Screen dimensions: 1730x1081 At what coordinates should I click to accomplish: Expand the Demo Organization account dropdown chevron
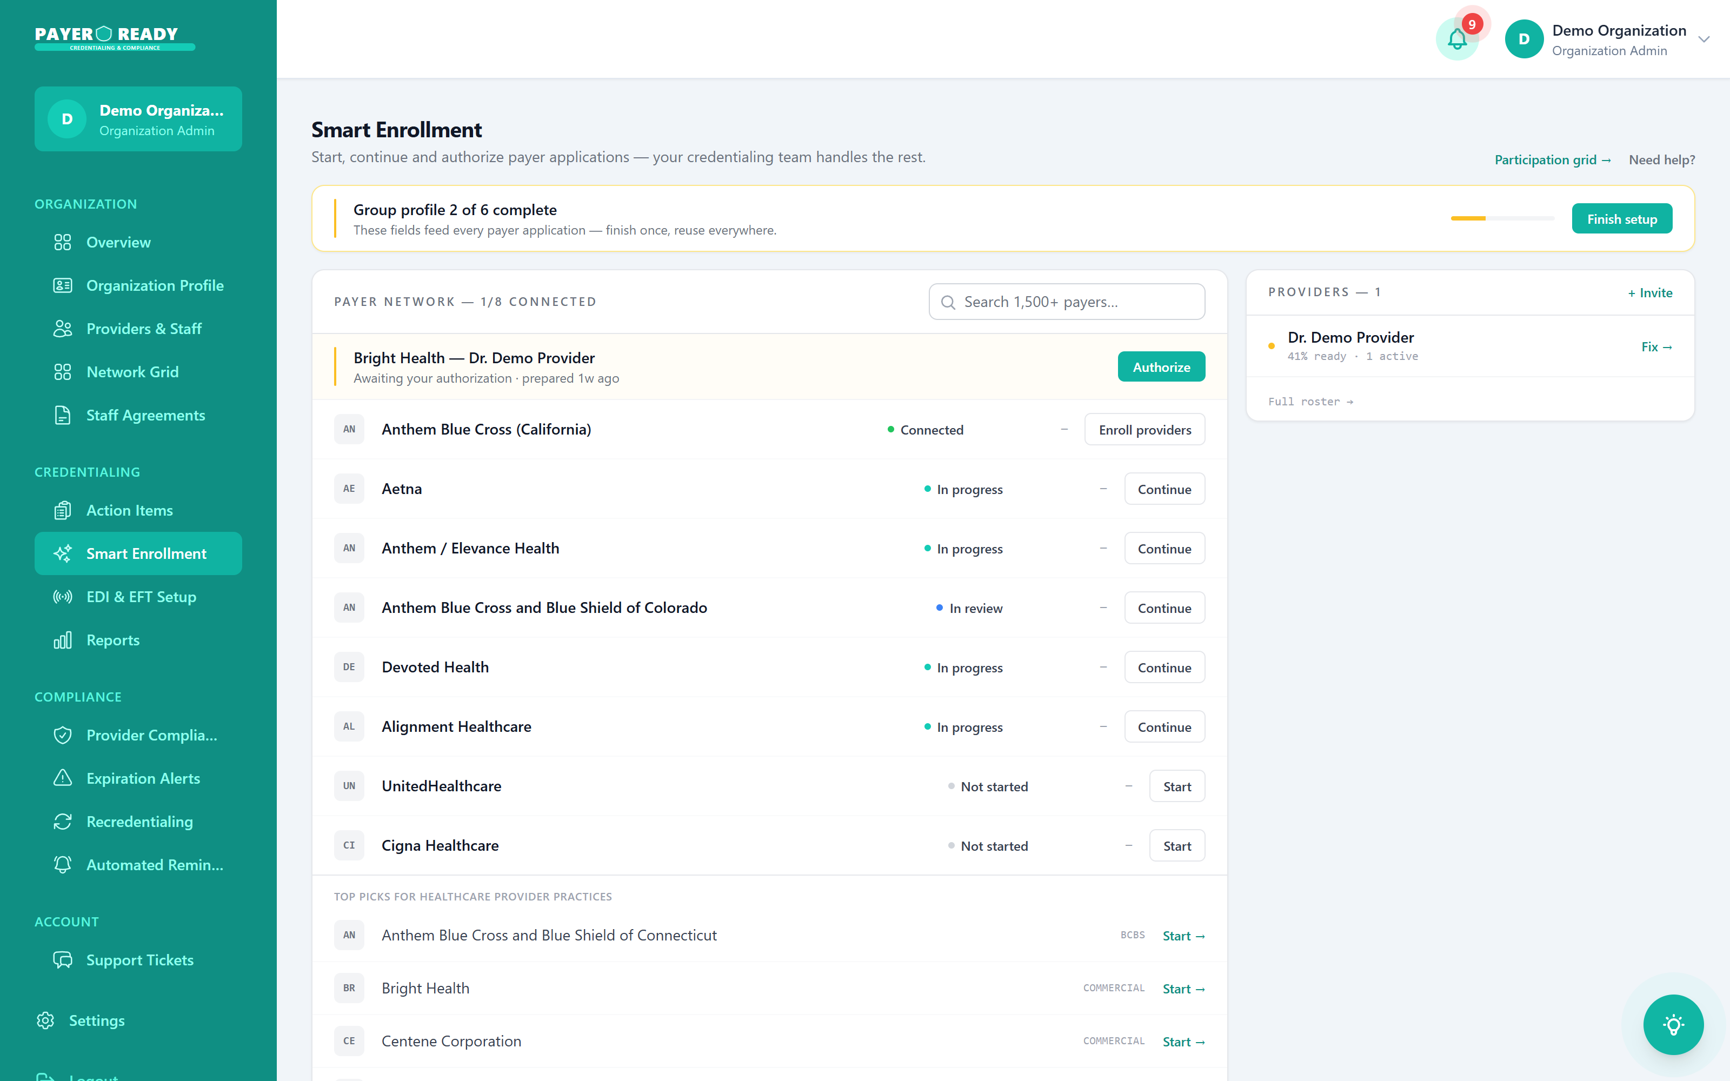coord(1704,39)
